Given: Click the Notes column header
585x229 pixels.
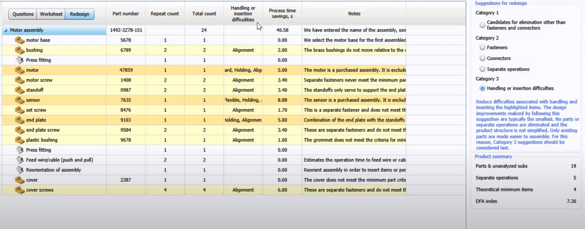Looking at the screenshot, I should [354, 13].
